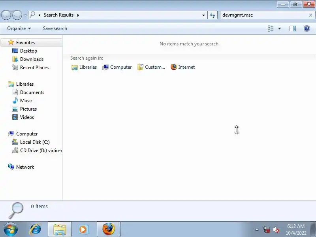The height and width of the screenshot is (237, 316).
Task: Open Documents library
Action: click(x=32, y=92)
